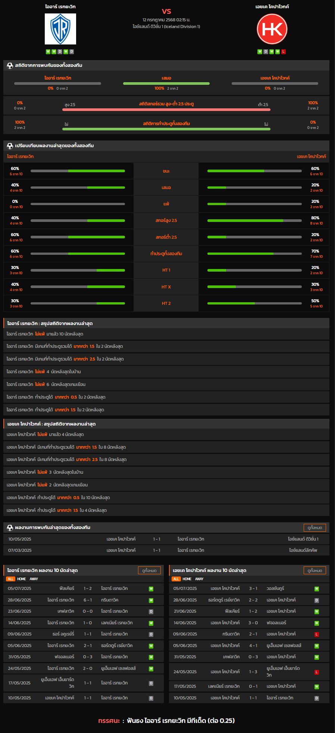Click the W badge on ไออาร์ เรกยะวิก's 2 - 1 ธอร์ตตูร์ เรย์ยาวิค row
Screen dimensions: 335x733
pyautogui.click(x=151, y=646)
